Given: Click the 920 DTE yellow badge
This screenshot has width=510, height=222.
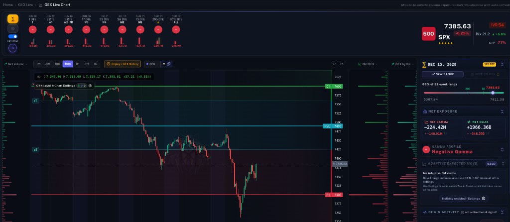Looking at the screenshot, I should pos(489,64).
